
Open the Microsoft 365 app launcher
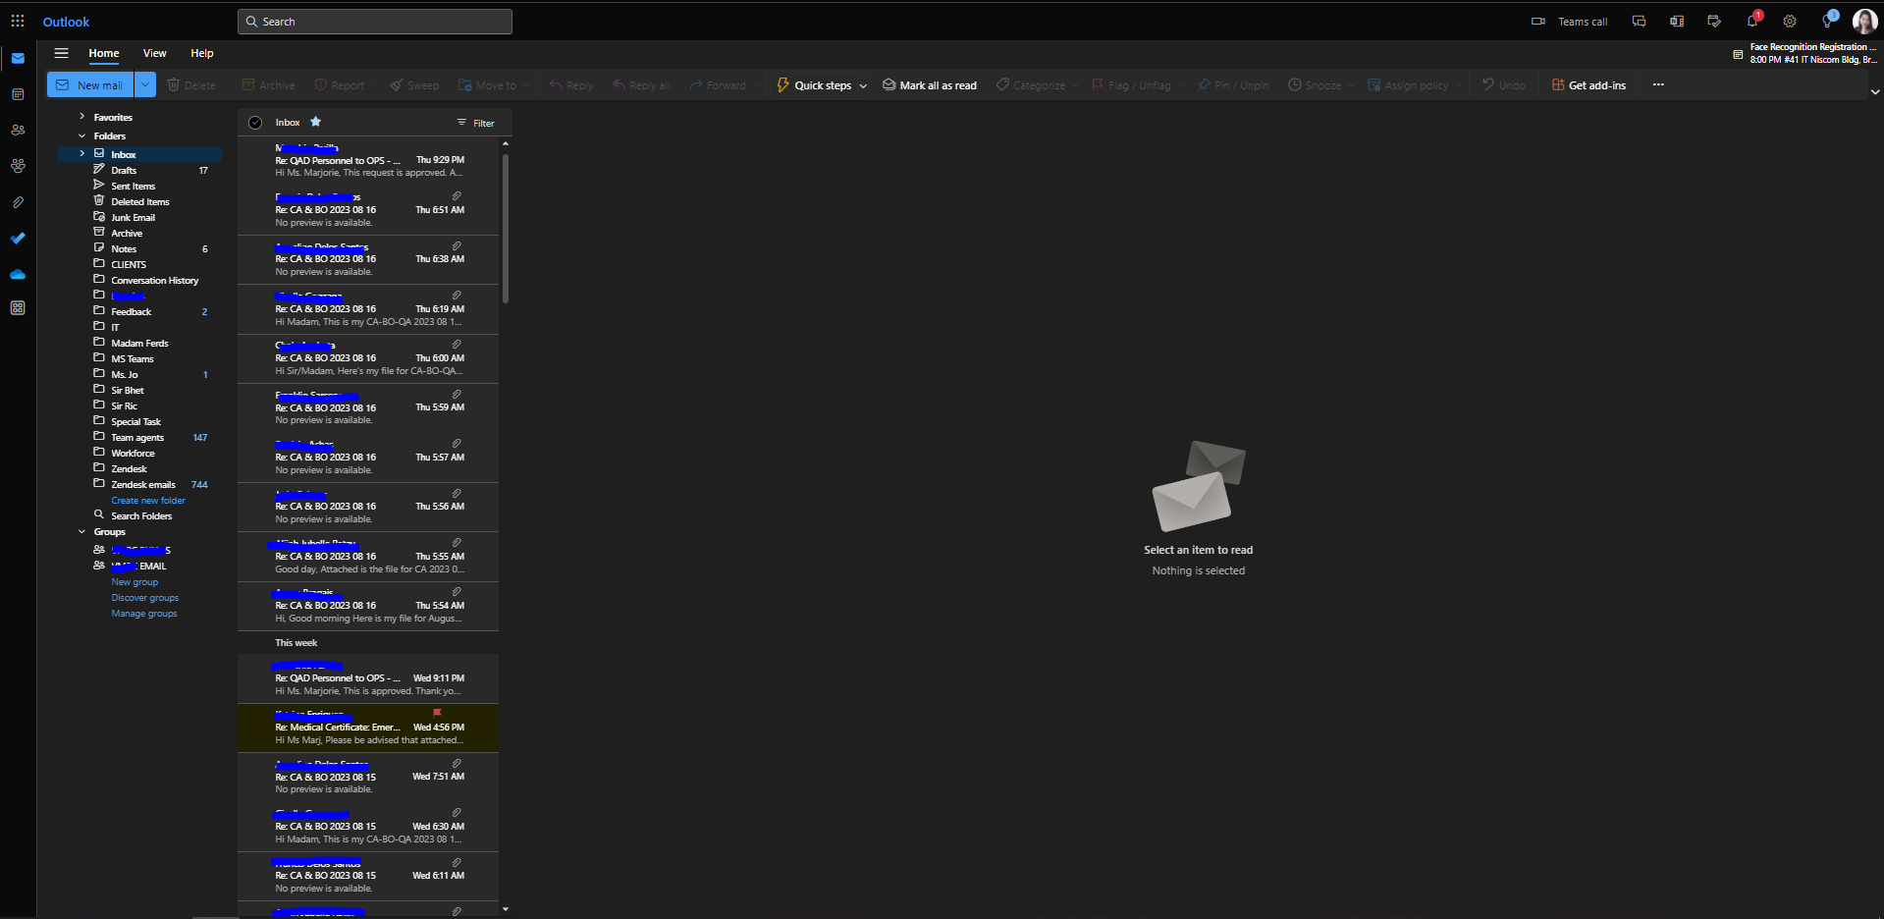(18, 21)
